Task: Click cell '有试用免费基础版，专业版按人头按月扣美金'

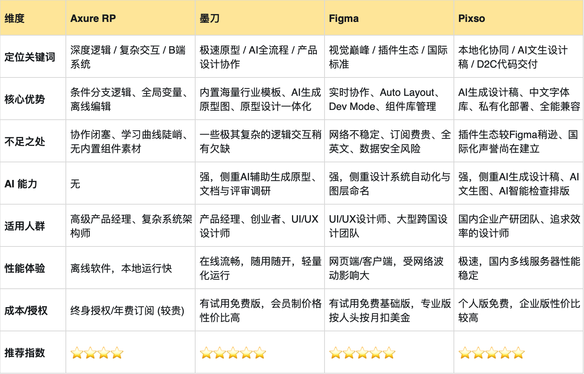Action: pos(389,310)
